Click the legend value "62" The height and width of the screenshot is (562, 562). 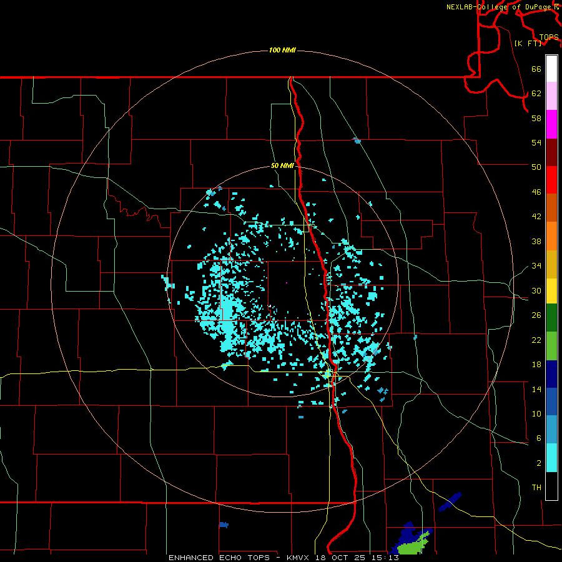click(x=536, y=93)
